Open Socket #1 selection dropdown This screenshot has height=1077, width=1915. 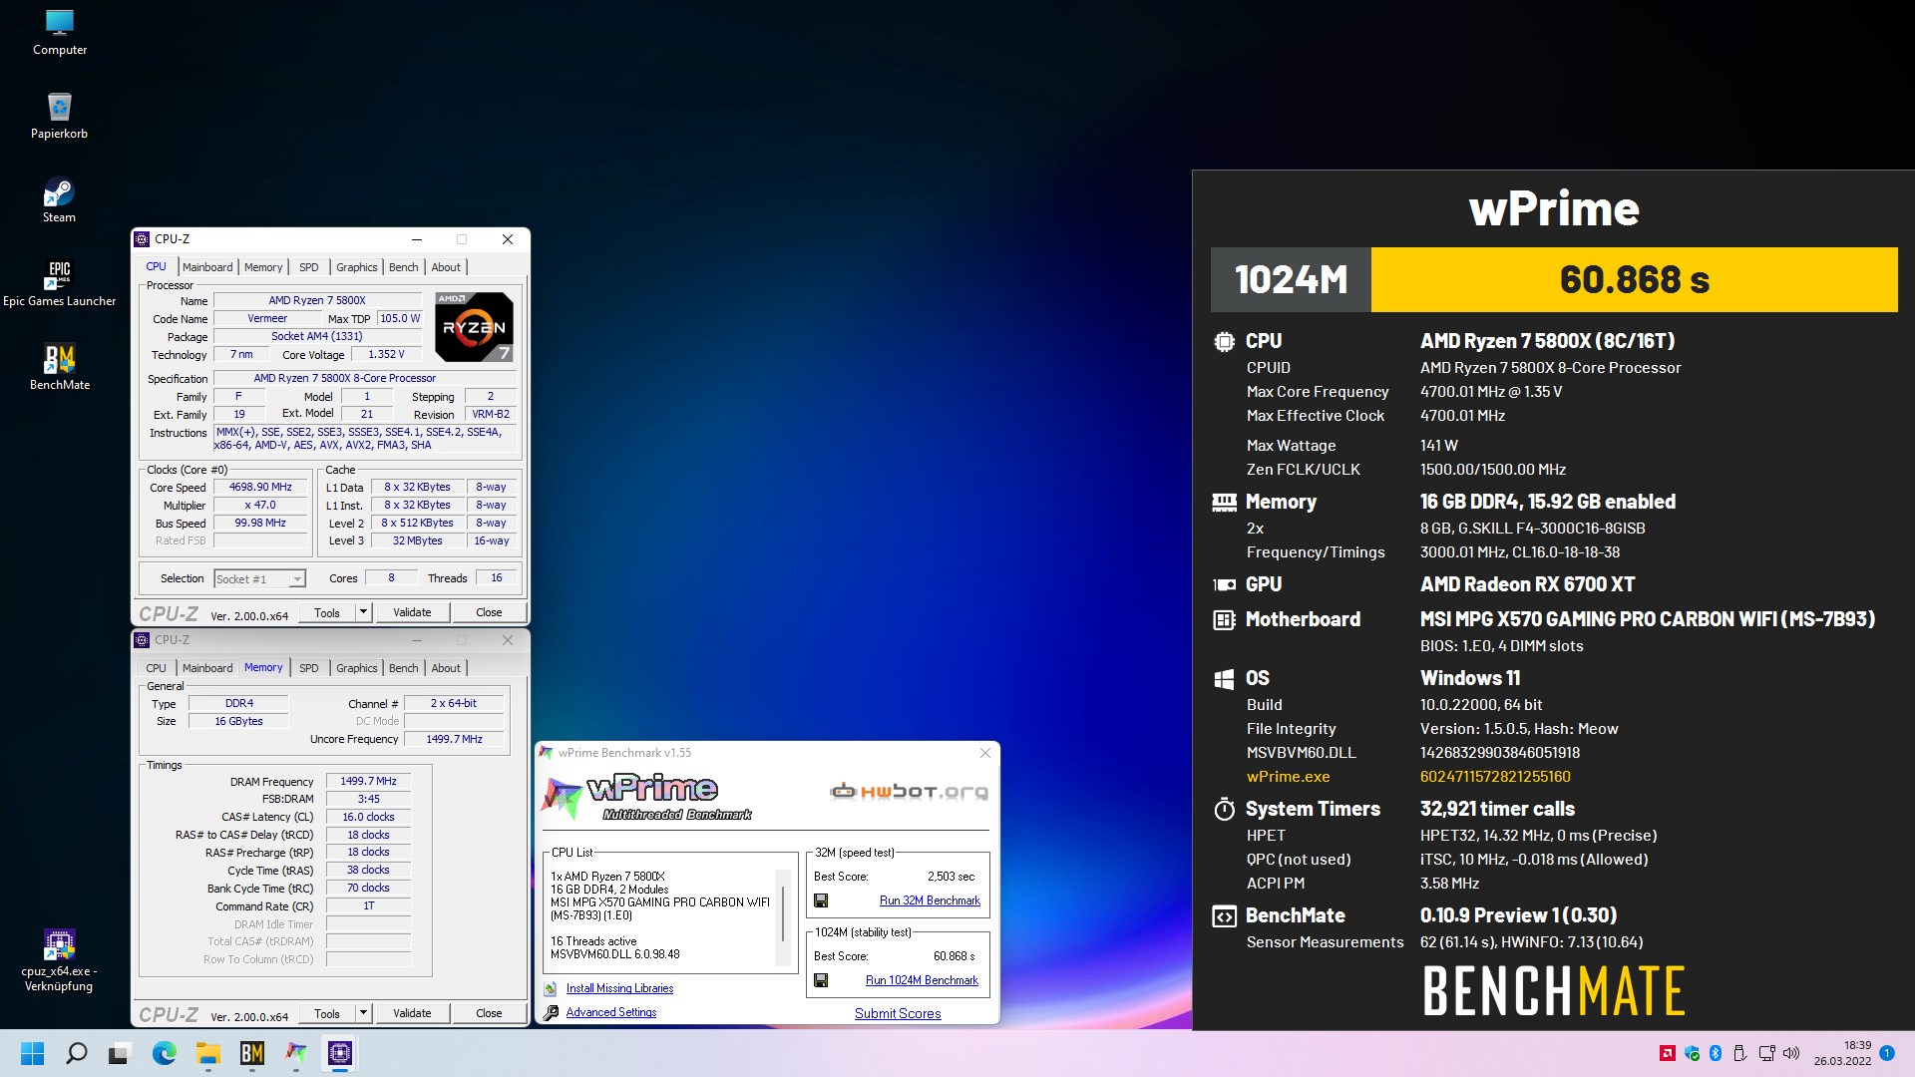[259, 578]
